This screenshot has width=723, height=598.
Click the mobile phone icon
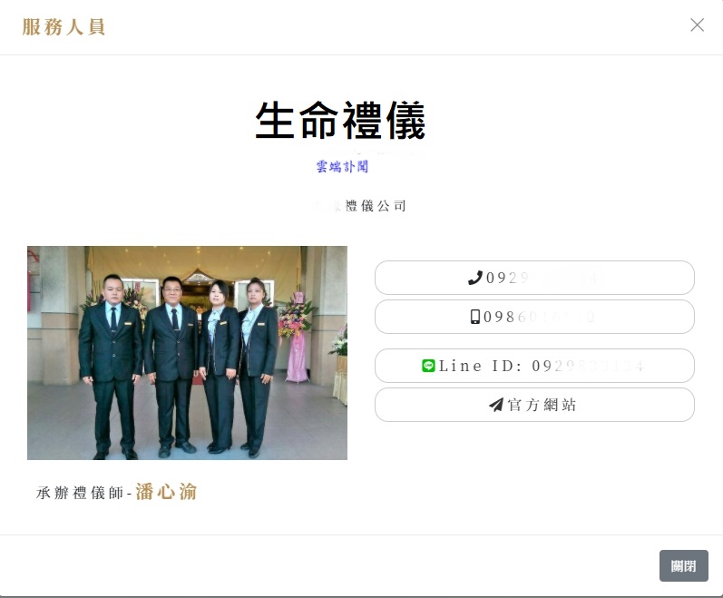[475, 317]
